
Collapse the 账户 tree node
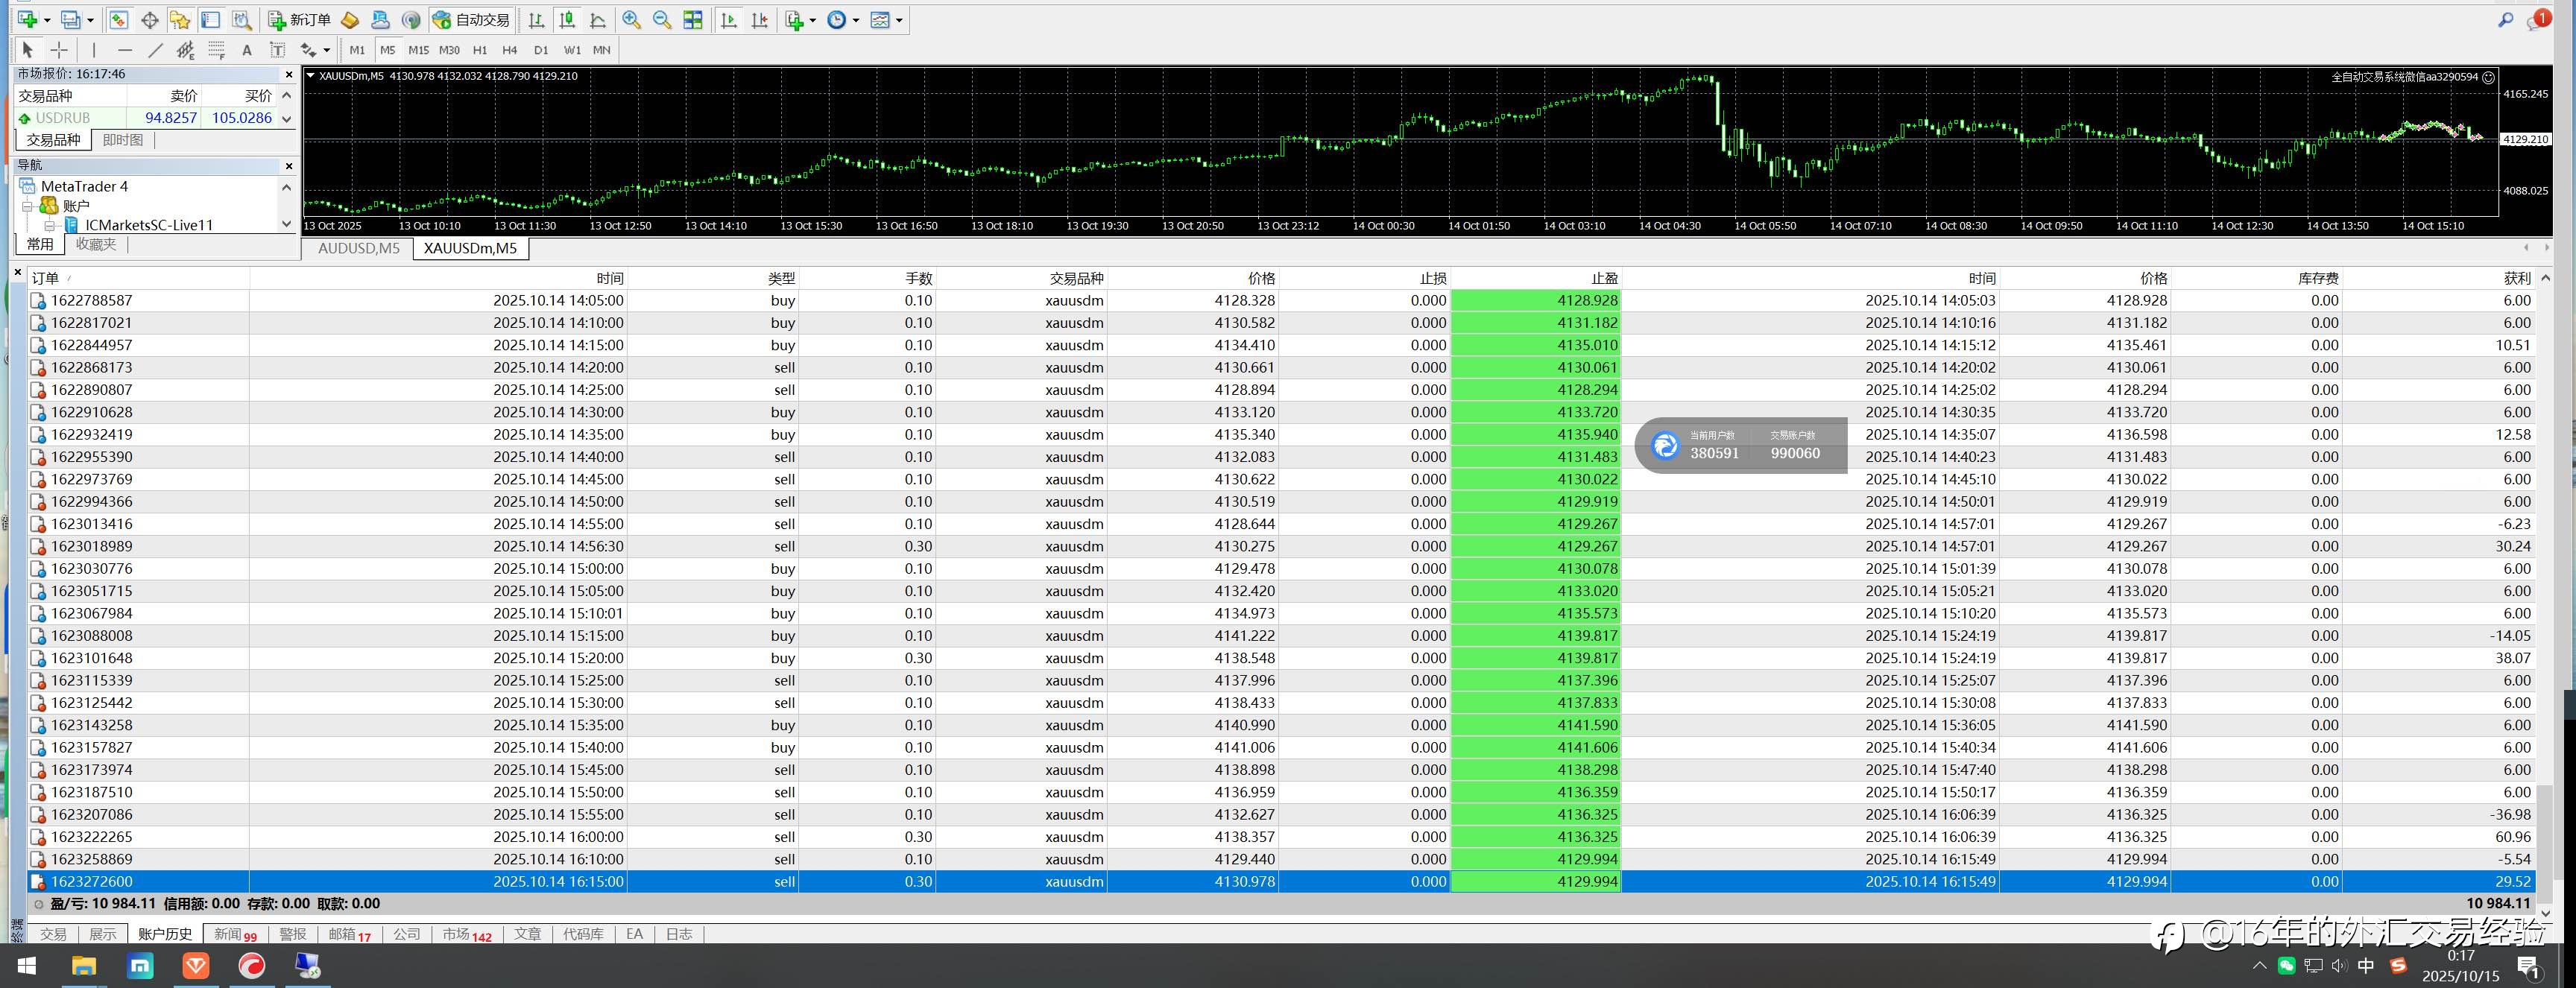coord(28,206)
